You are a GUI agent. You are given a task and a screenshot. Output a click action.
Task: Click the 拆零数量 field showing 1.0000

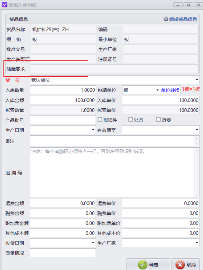[x=63, y=110]
